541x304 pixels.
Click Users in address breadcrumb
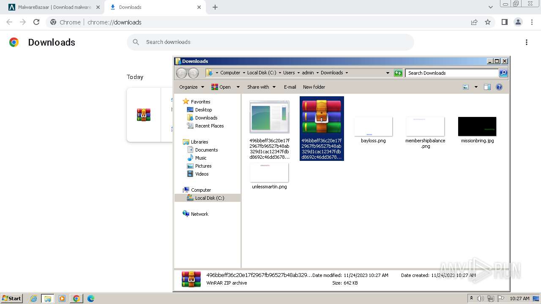[x=289, y=73]
